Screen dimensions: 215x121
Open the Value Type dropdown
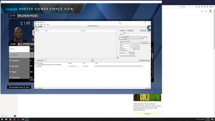[x=132, y=39]
